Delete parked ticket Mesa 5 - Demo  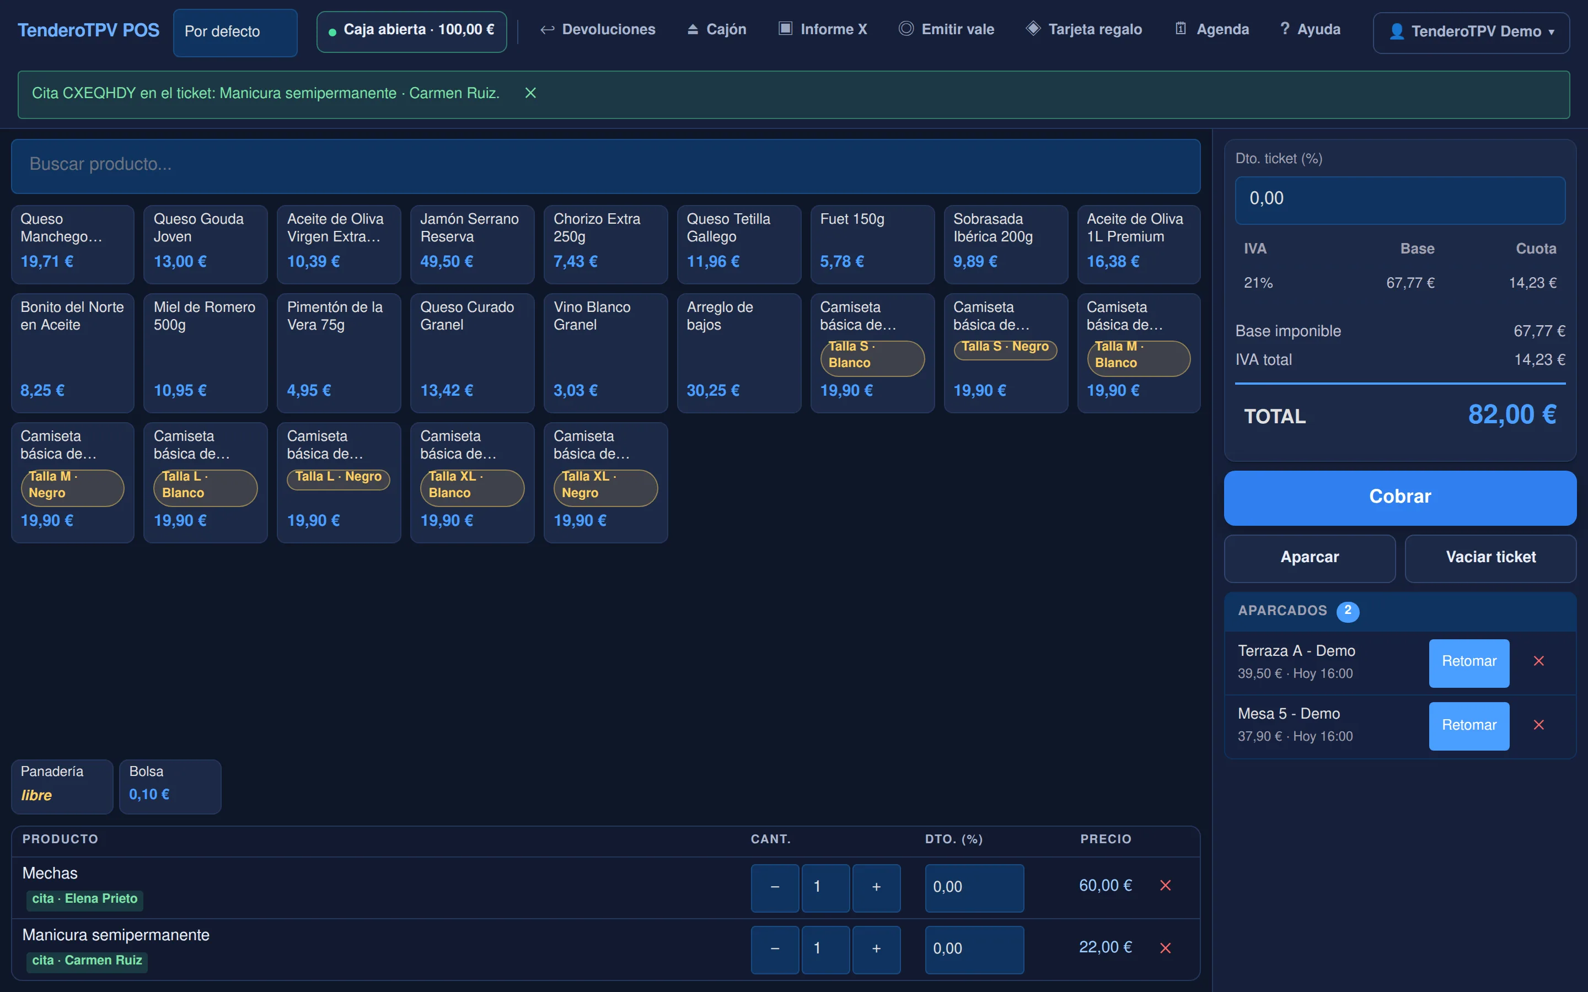click(1539, 725)
